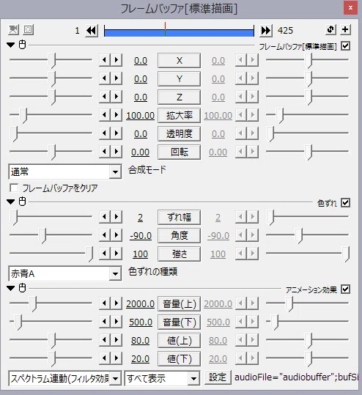This screenshot has width=362, height=395.
Task: Click the Y parameter button
Action: (179, 79)
